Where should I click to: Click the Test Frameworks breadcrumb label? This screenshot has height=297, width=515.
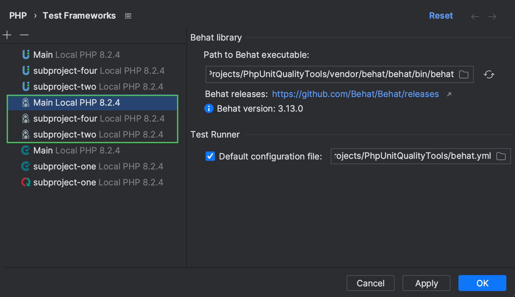point(79,15)
